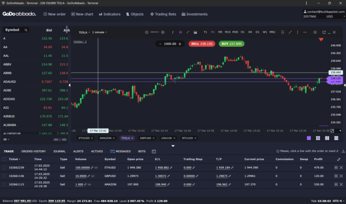The height and width of the screenshot is (204, 346).
Task: Open Trading Bots
Action: click(x=163, y=14)
